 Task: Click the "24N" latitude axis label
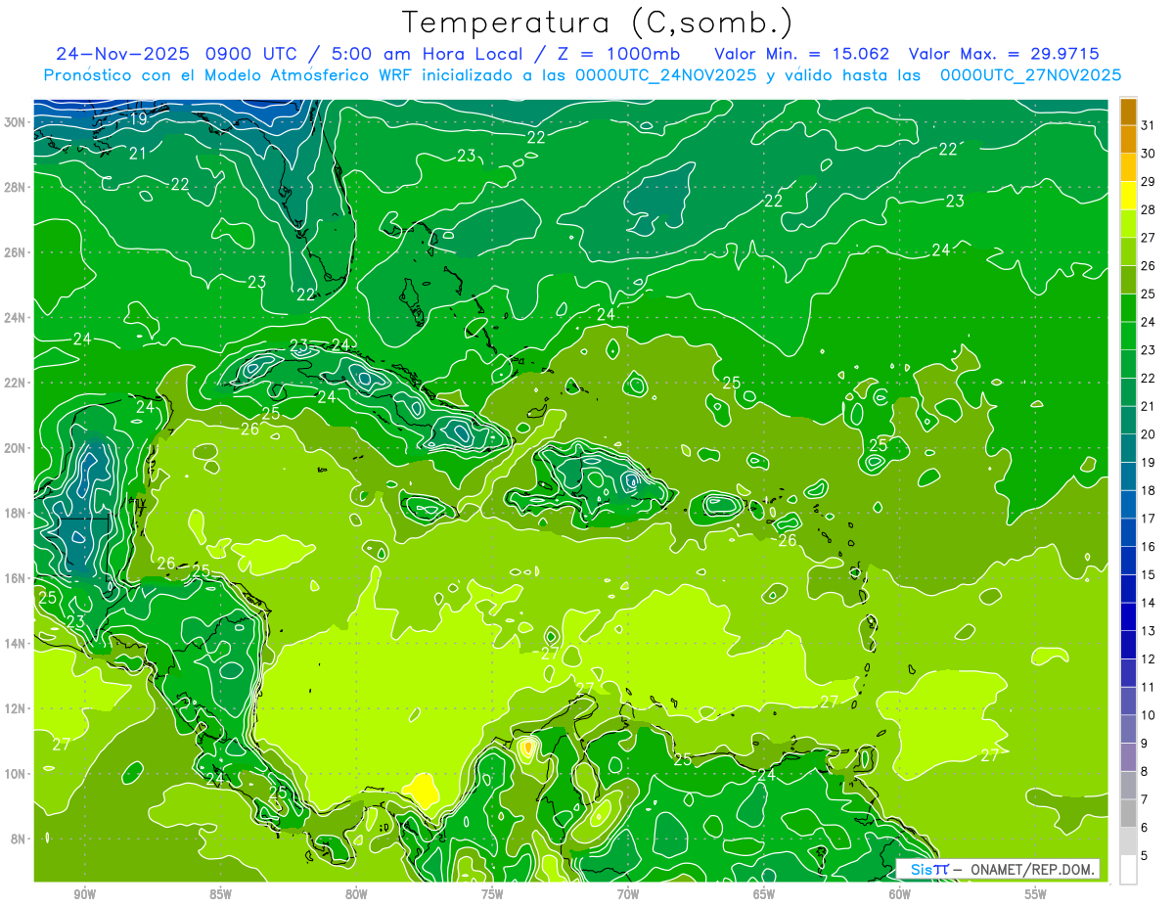pyautogui.click(x=15, y=317)
